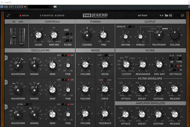Click the orange circle host indicator
Screen dimensions: 190x127
click(x=25, y=7)
